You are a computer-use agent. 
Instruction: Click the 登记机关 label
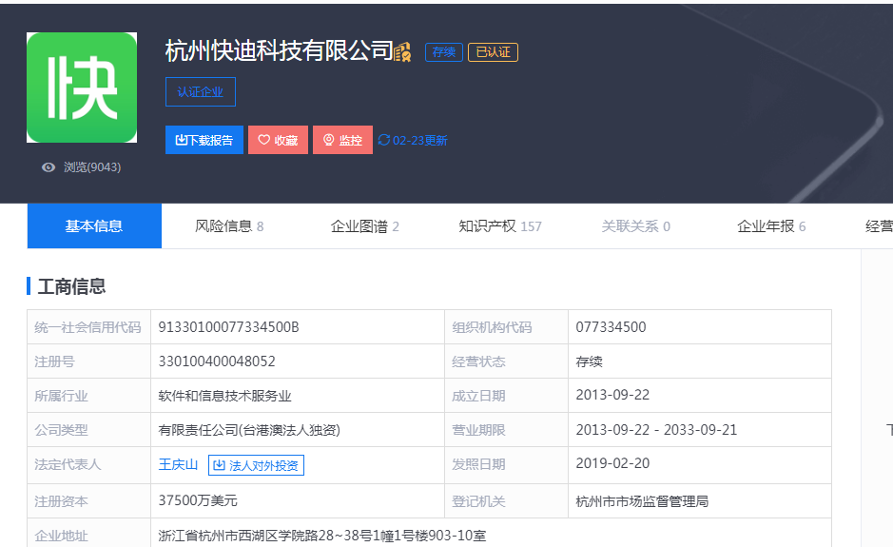coord(478,501)
